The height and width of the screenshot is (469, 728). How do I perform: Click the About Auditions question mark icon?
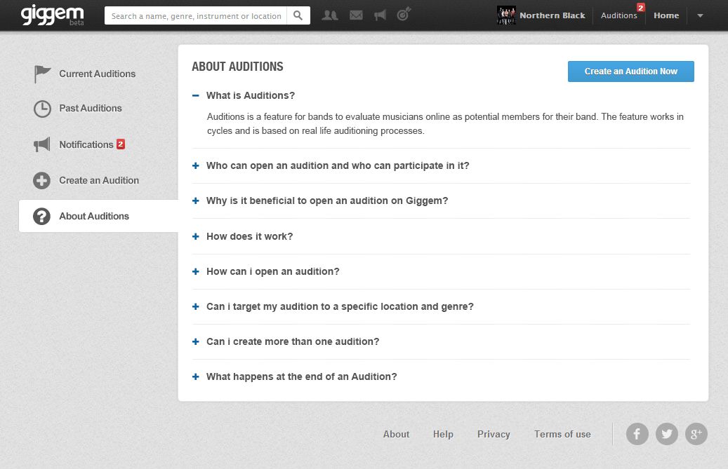tap(42, 216)
